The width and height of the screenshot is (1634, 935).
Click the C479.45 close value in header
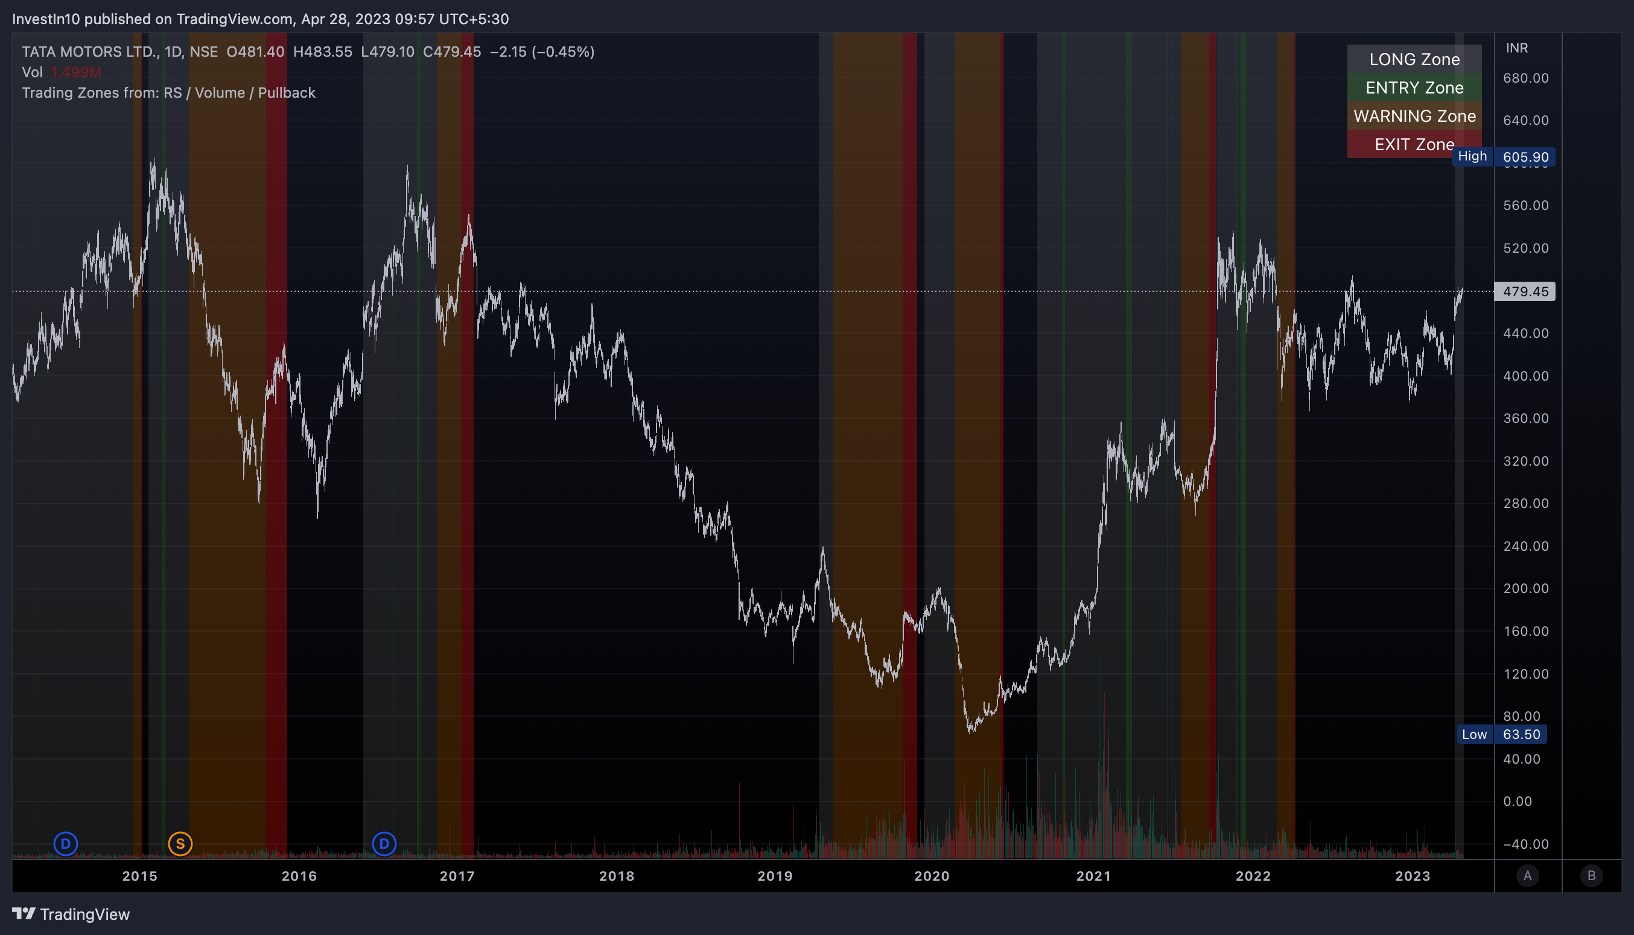click(451, 51)
